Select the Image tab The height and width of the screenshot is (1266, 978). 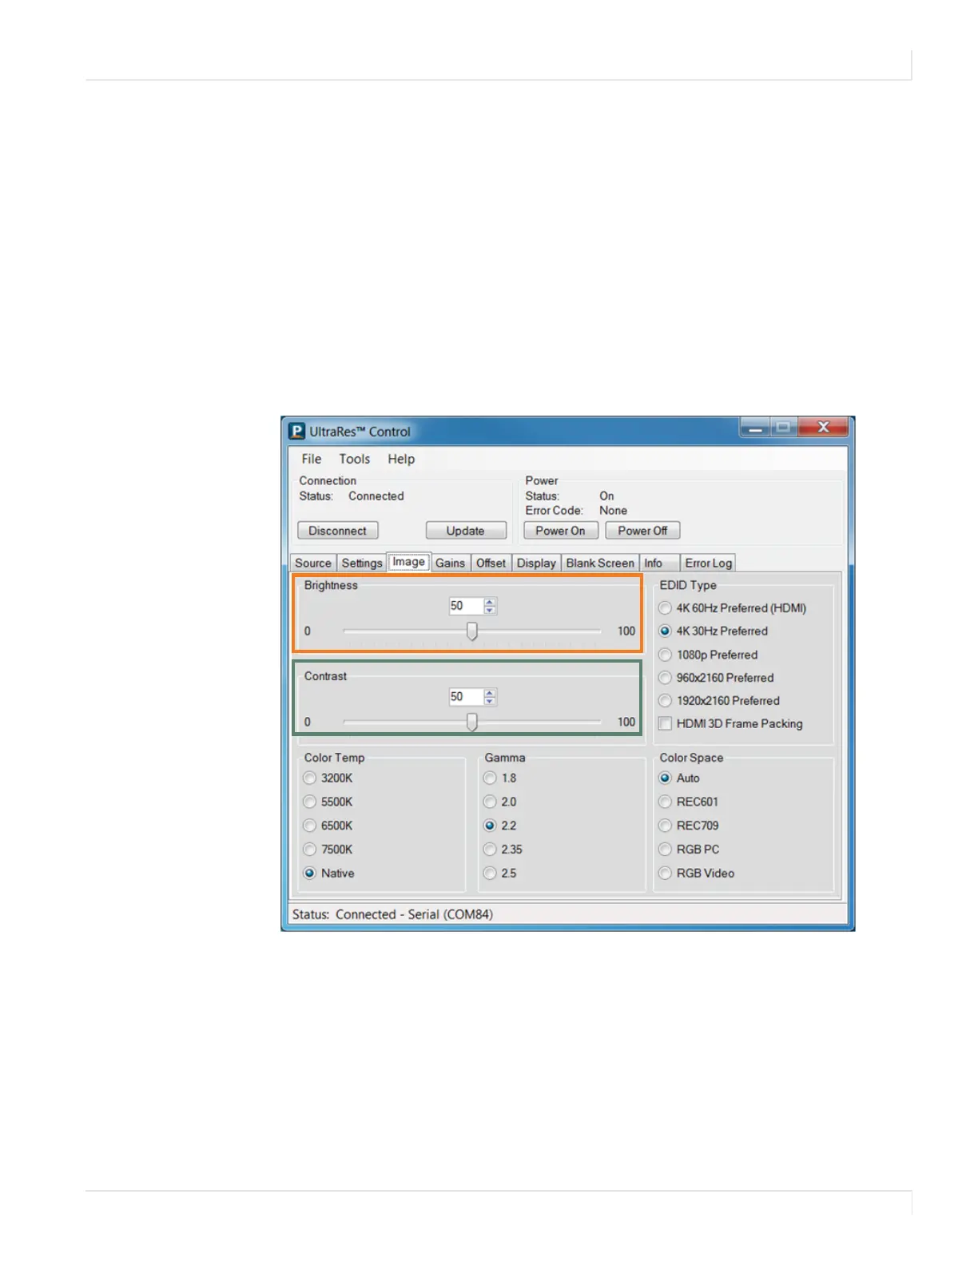point(408,562)
